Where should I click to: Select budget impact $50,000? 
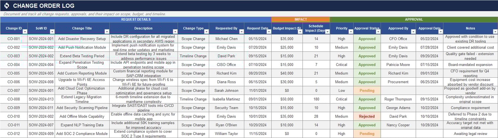[287, 99]
